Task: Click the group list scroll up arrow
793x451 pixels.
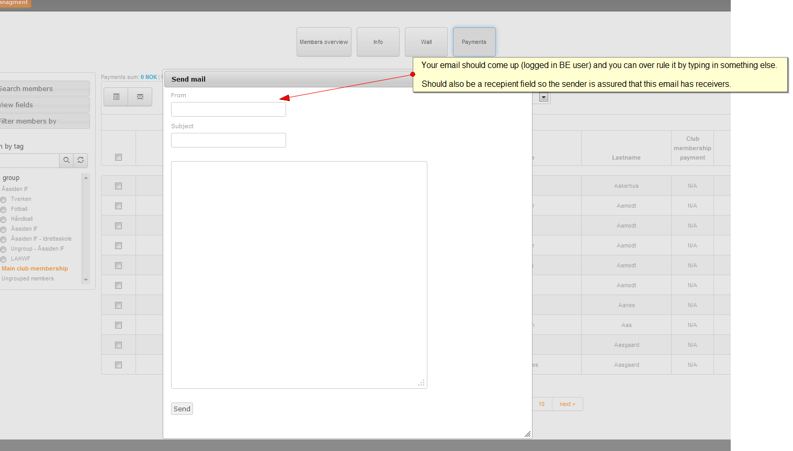Action: tap(86, 178)
